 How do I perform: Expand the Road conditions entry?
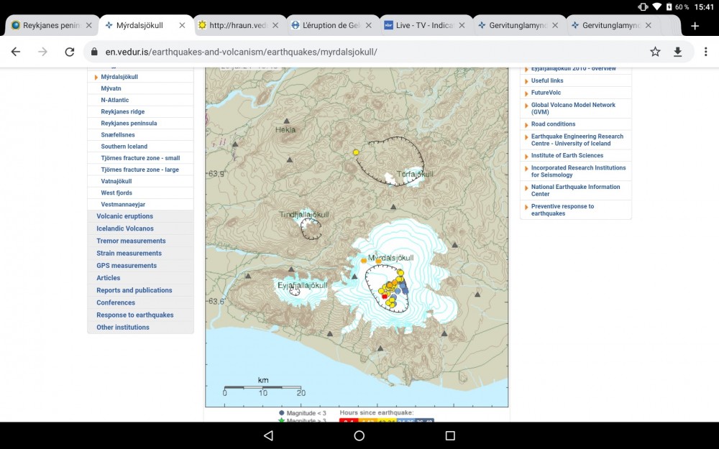point(552,124)
